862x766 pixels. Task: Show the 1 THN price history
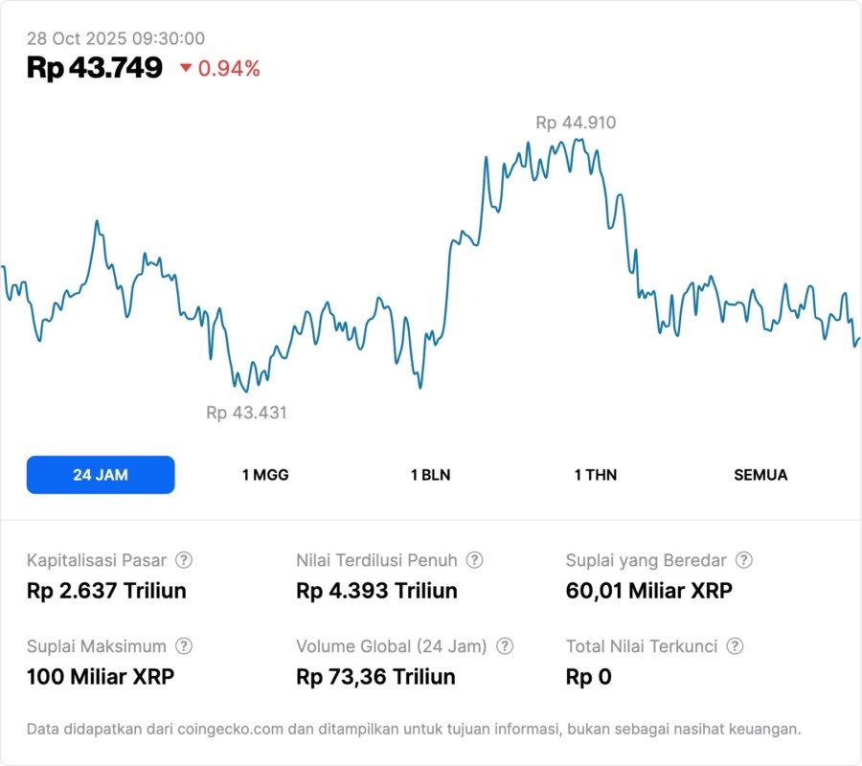click(x=596, y=475)
